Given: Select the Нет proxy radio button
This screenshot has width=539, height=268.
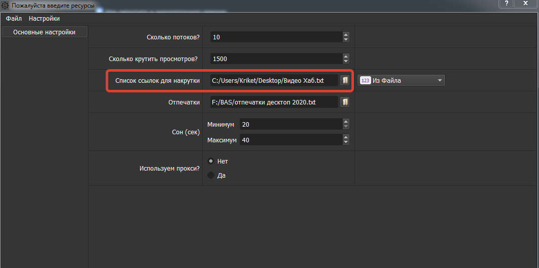Looking at the screenshot, I should (211, 162).
